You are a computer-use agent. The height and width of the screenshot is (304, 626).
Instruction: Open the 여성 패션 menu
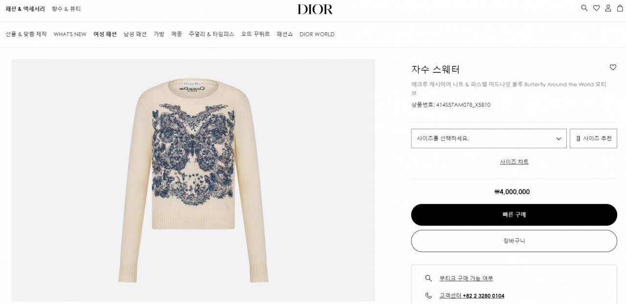click(x=105, y=34)
